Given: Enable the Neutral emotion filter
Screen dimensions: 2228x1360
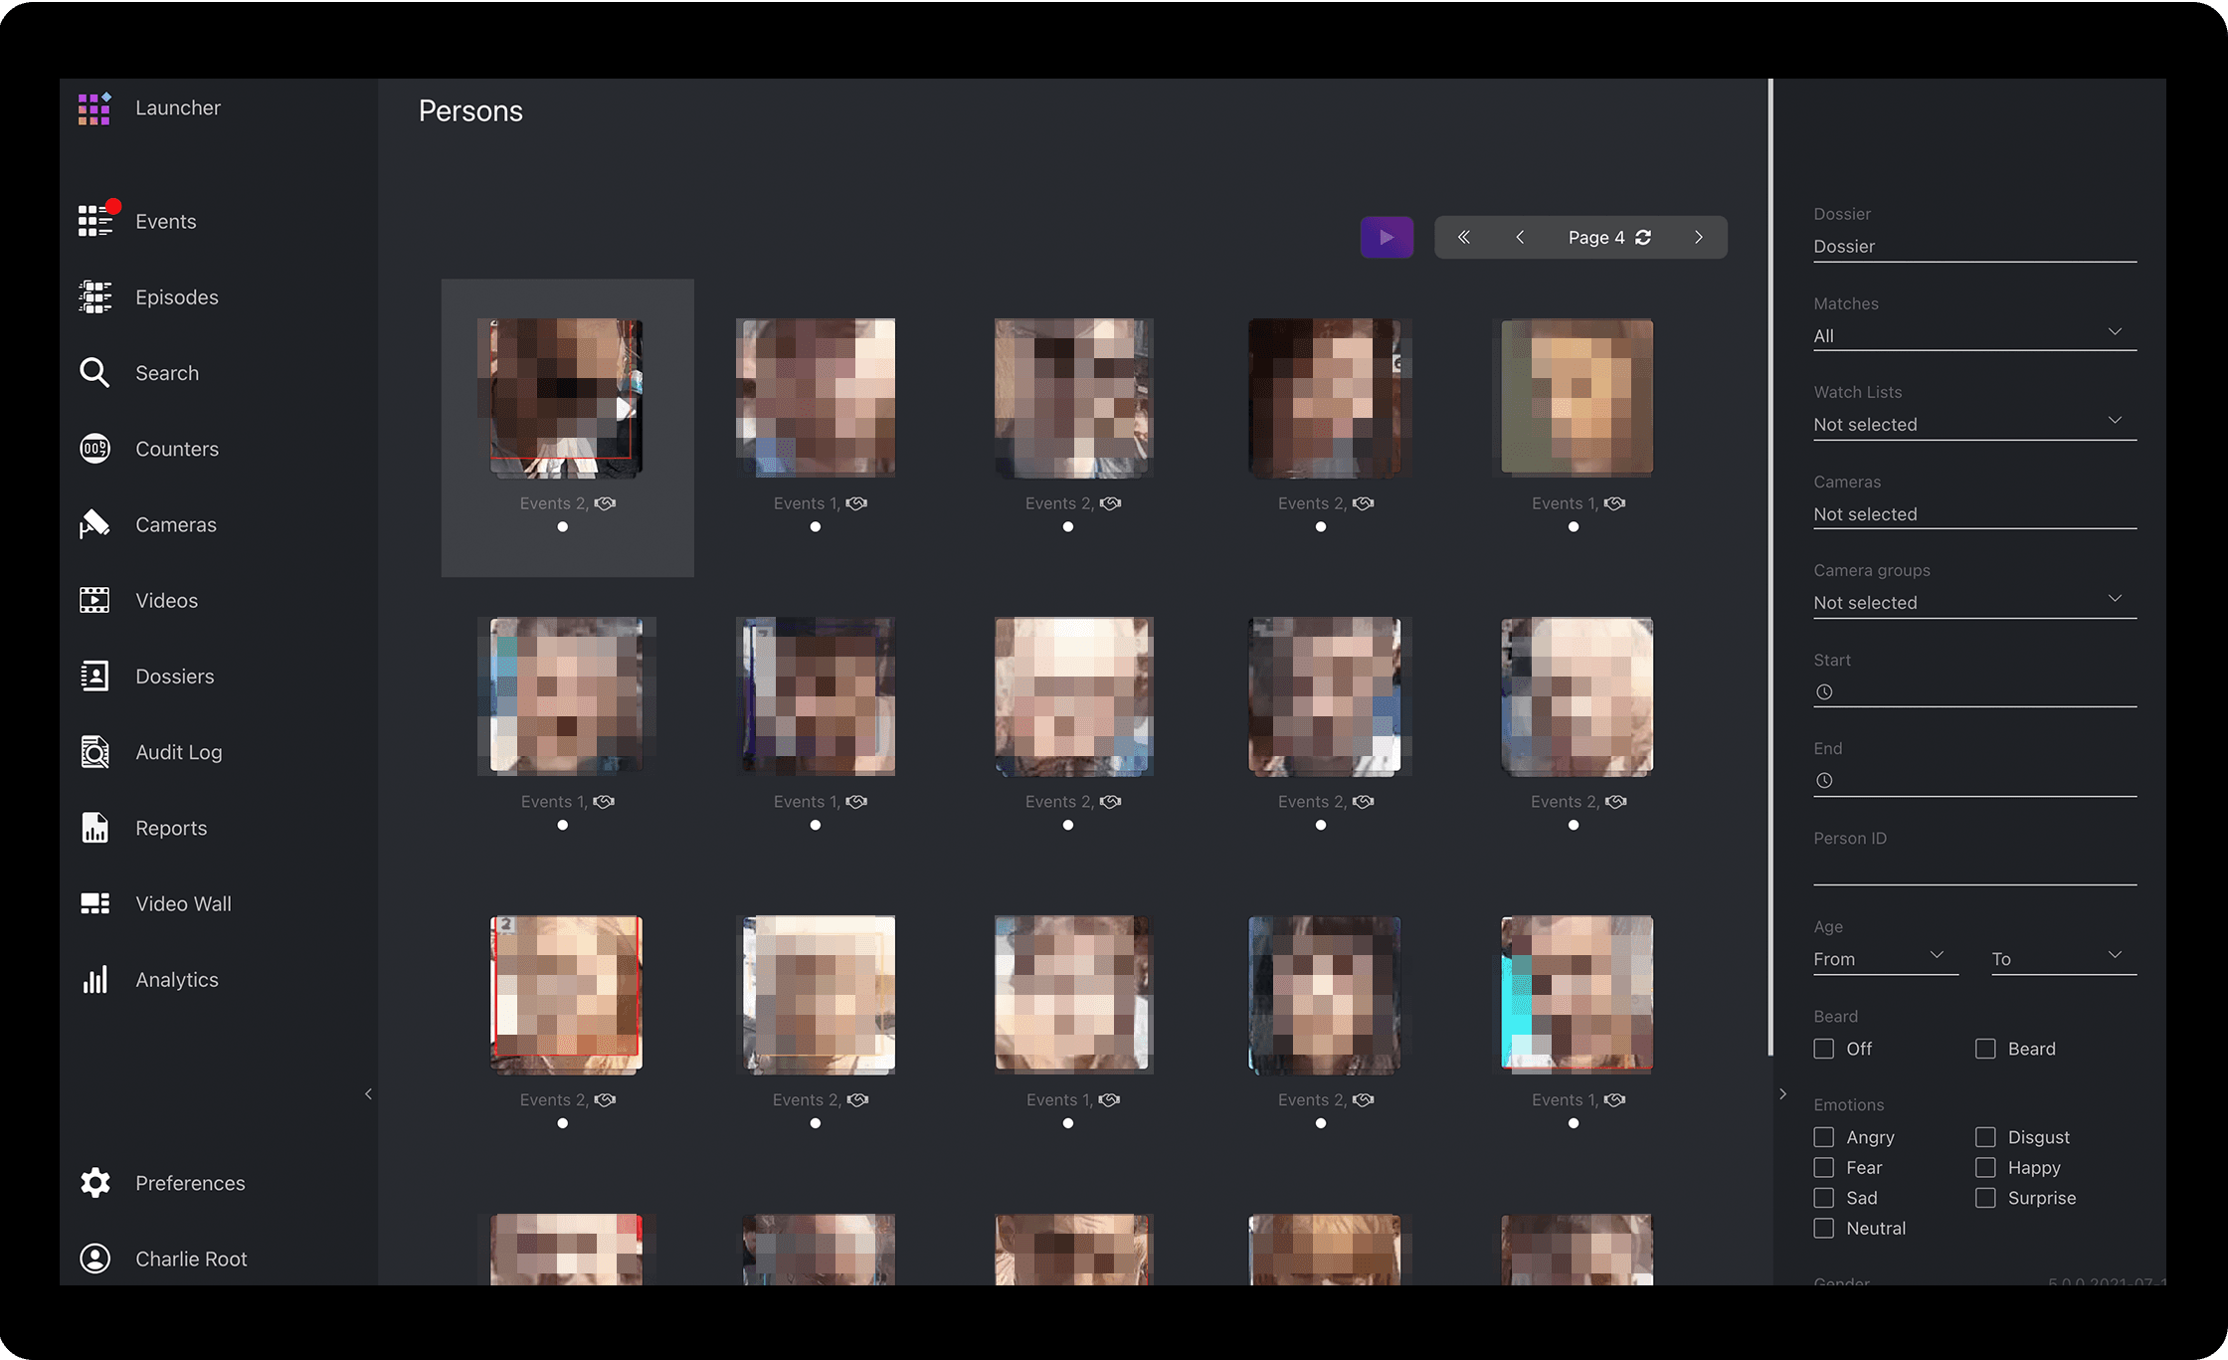Looking at the screenshot, I should [x=1824, y=1228].
